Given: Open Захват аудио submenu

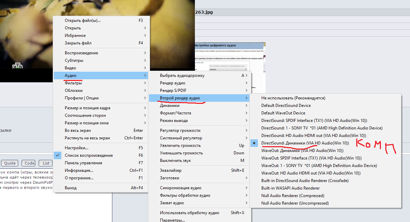Looking at the screenshot, I should click(x=199, y=203).
